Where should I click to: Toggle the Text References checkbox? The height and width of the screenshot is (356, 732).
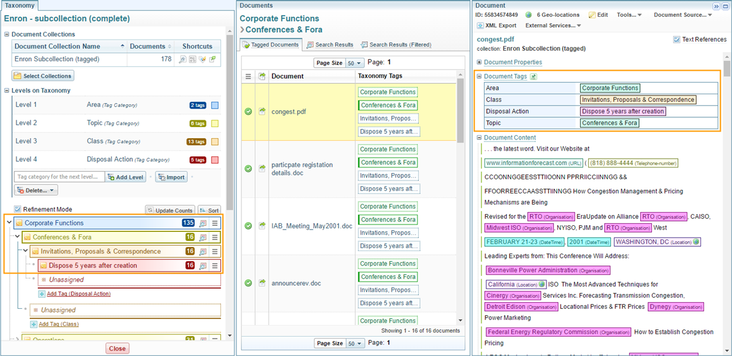[x=676, y=40]
